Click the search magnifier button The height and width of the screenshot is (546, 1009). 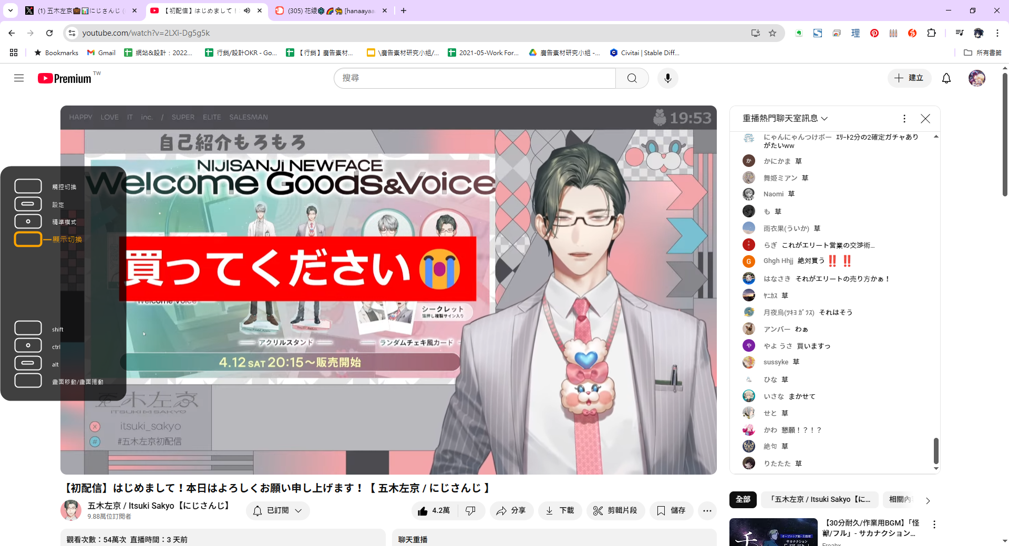coord(632,78)
